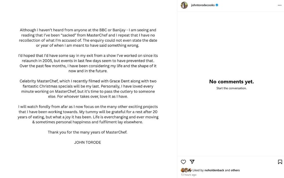This screenshot has width=284, height=178.
Task: Click the johntorodecooks profile avatar
Action: [184, 5]
